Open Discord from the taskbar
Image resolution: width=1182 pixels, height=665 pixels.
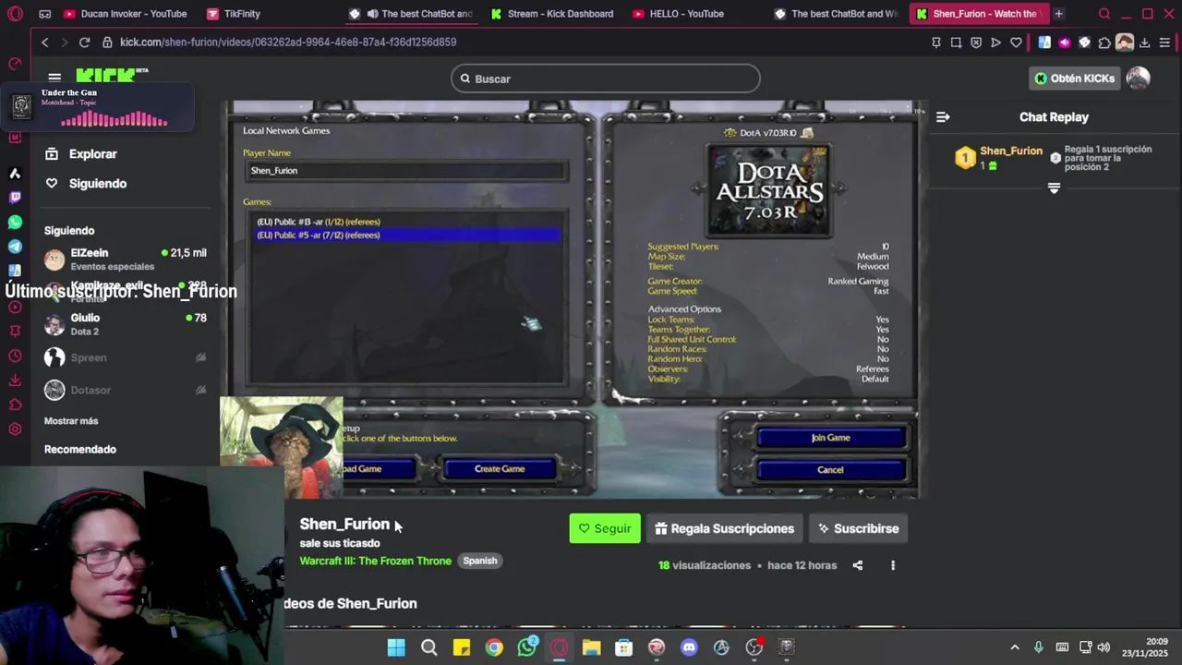[689, 647]
